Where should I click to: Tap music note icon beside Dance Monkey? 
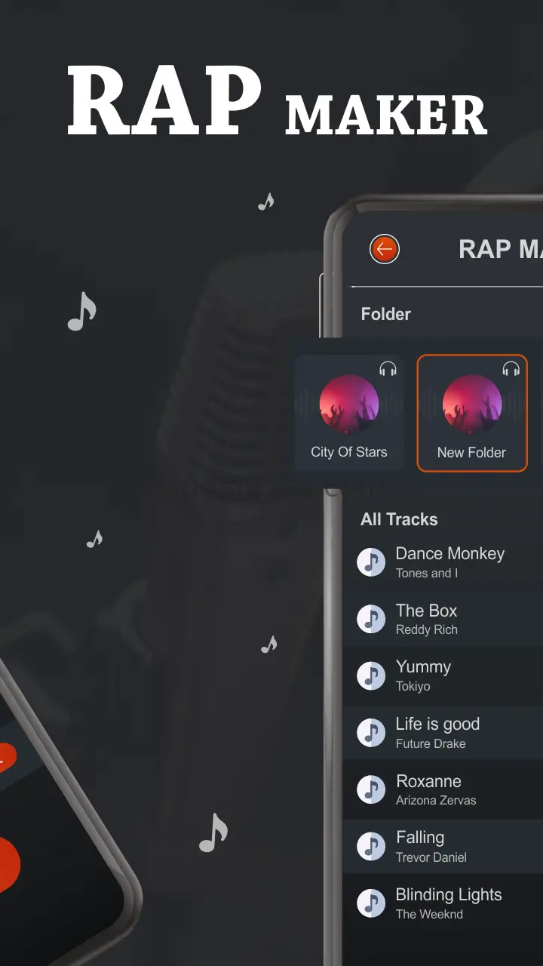[x=371, y=561]
